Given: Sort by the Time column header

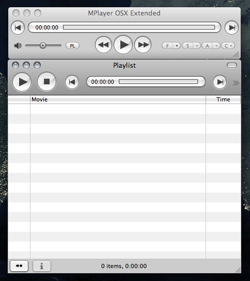Looking at the screenshot, I should (223, 99).
